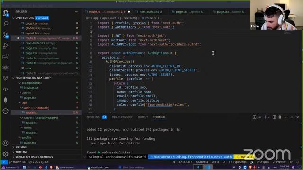Click the 2 Spell status item
This screenshot has height=170, width=303.
[x=263, y=162]
